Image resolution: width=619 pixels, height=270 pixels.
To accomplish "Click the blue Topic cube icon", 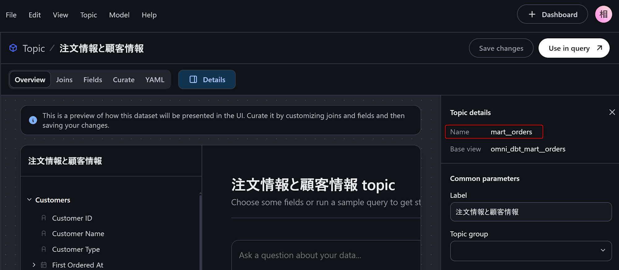I will click(13, 48).
